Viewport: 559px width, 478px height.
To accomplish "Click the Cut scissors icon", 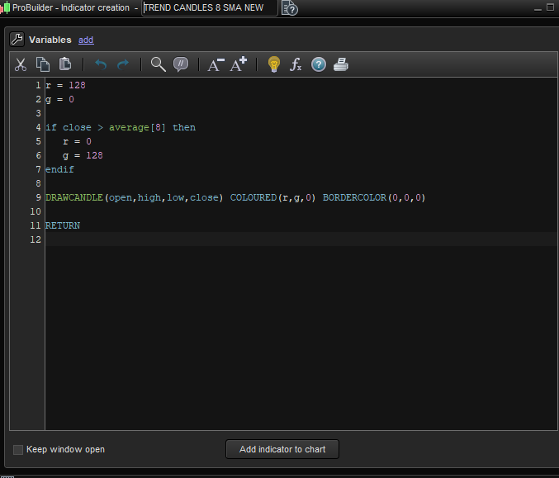I will click(21, 64).
